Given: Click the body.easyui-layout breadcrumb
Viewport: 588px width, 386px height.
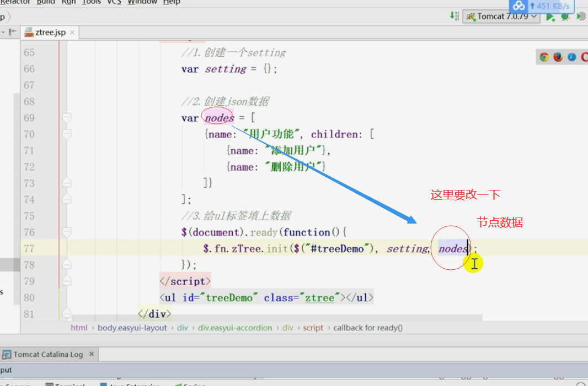Looking at the screenshot, I should (x=132, y=328).
